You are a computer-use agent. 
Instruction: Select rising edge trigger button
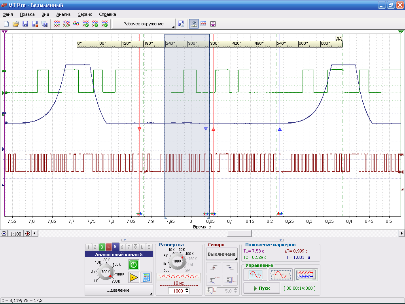(x=214, y=268)
